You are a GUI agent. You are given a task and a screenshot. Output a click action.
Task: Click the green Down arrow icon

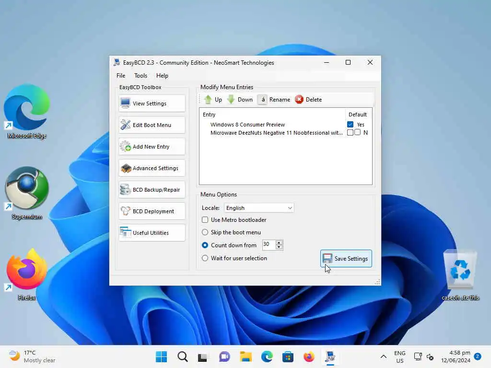point(231,100)
